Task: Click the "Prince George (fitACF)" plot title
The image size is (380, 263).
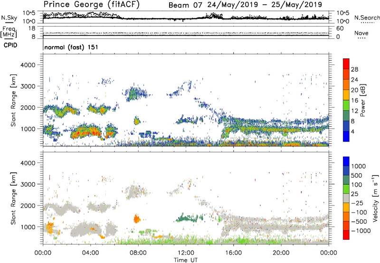Action: pos(91,4)
